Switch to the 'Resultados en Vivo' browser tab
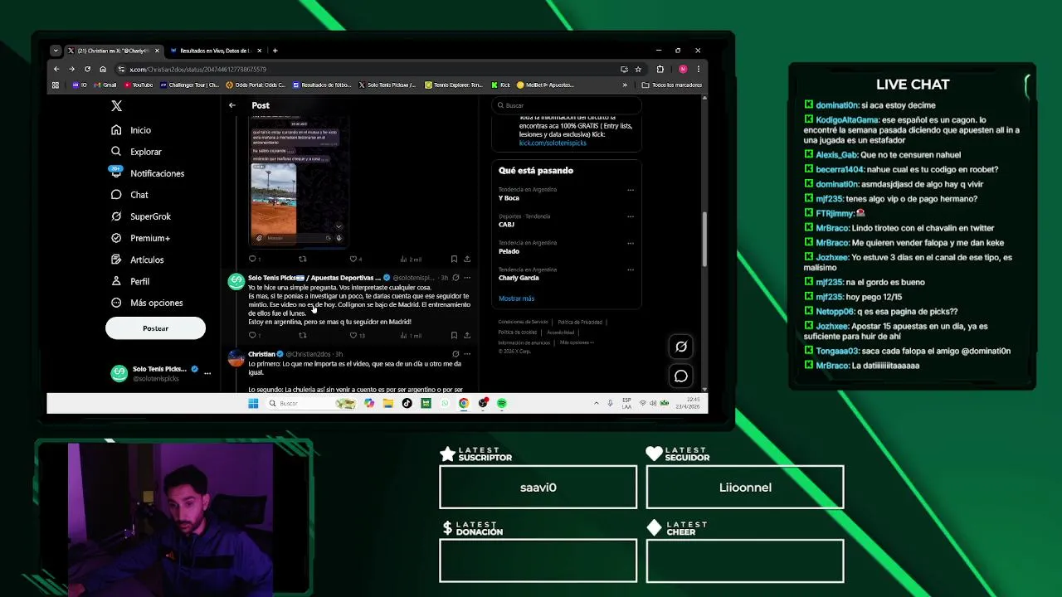This screenshot has width=1062, height=597. pyautogui.click(x=214, y=51)
